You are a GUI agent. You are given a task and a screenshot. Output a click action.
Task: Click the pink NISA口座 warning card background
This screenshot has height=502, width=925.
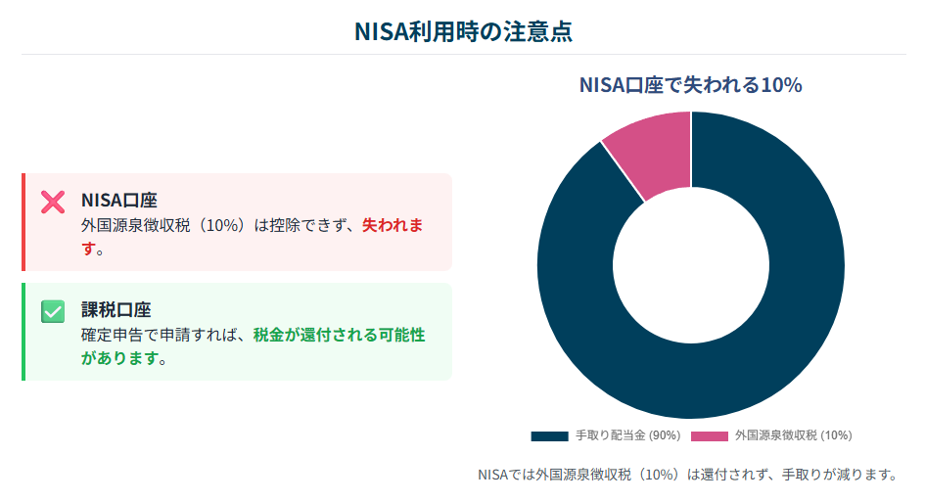[237, 222]
